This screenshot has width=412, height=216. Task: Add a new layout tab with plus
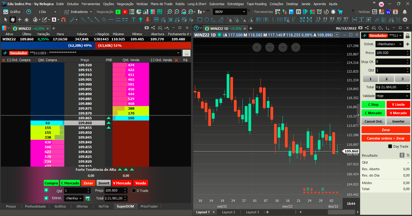tap(267, 212)
